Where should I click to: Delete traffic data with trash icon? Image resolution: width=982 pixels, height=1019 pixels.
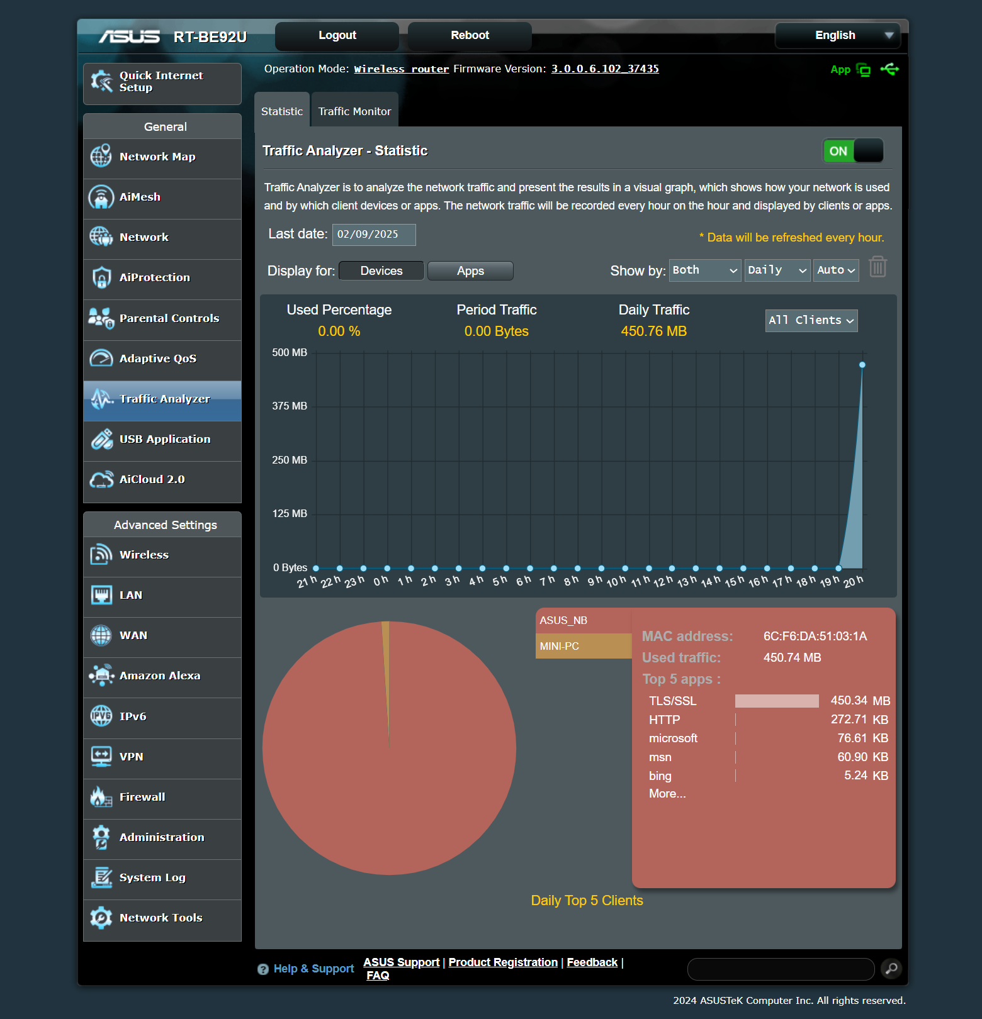878,267
